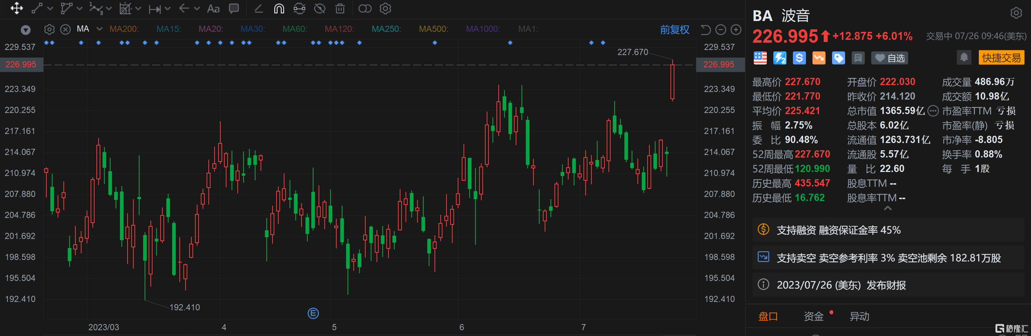Click the blue price tag icon
Viewport: 1031px width, 336px height.
(x=838, y=58)
